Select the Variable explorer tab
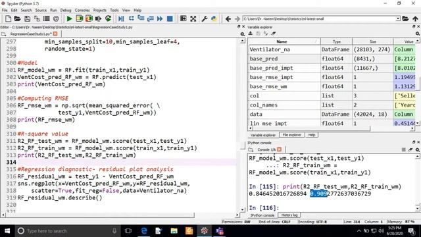 pos(263,135)
